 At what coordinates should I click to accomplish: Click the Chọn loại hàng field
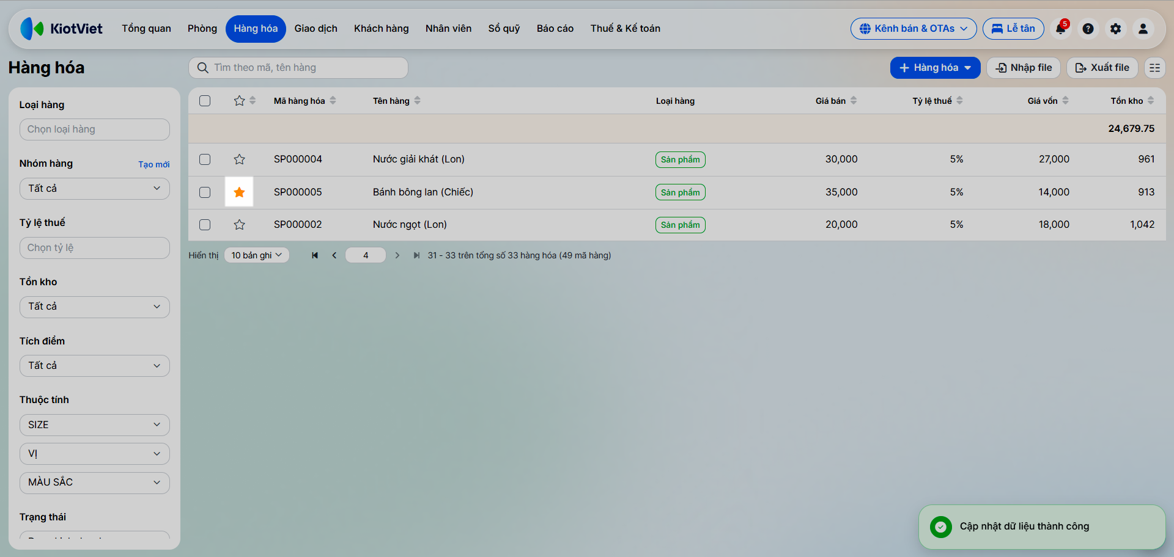[x=95, y=129]
